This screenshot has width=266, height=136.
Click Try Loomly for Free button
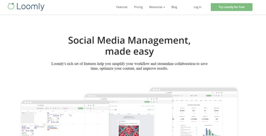(231, 7)
